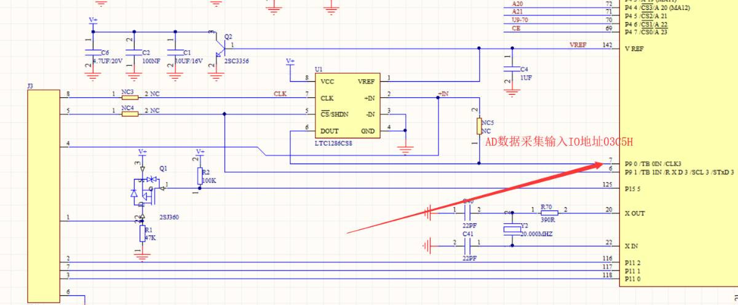The width and height of the screenshot is (738, 305).
Task: Click the 'P9 0 /TB 0IN /CLK3' pin name
Action: (653, 164)
